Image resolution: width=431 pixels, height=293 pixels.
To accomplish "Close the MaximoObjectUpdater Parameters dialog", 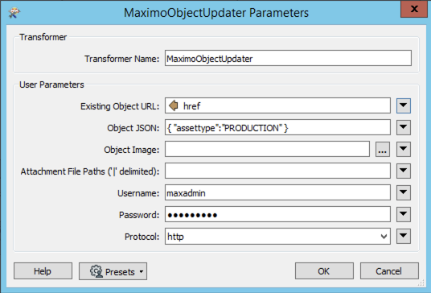I will point(414,9).
